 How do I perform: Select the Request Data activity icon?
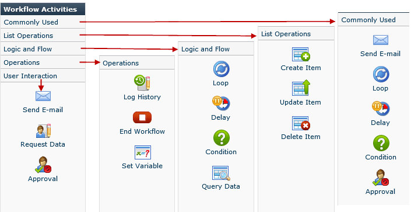coord(43,131)
